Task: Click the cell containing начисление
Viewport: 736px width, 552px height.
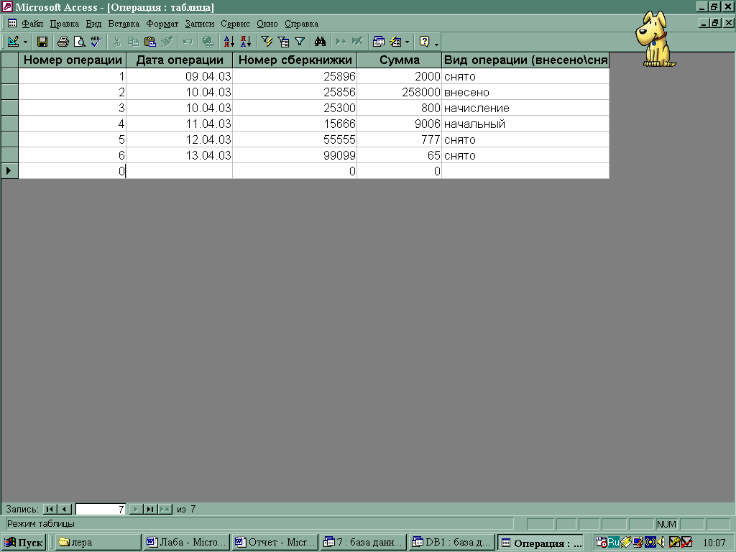Action: [x=525, y=108]
